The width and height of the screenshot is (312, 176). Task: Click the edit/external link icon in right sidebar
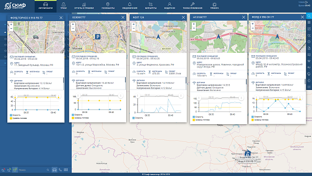309,29
